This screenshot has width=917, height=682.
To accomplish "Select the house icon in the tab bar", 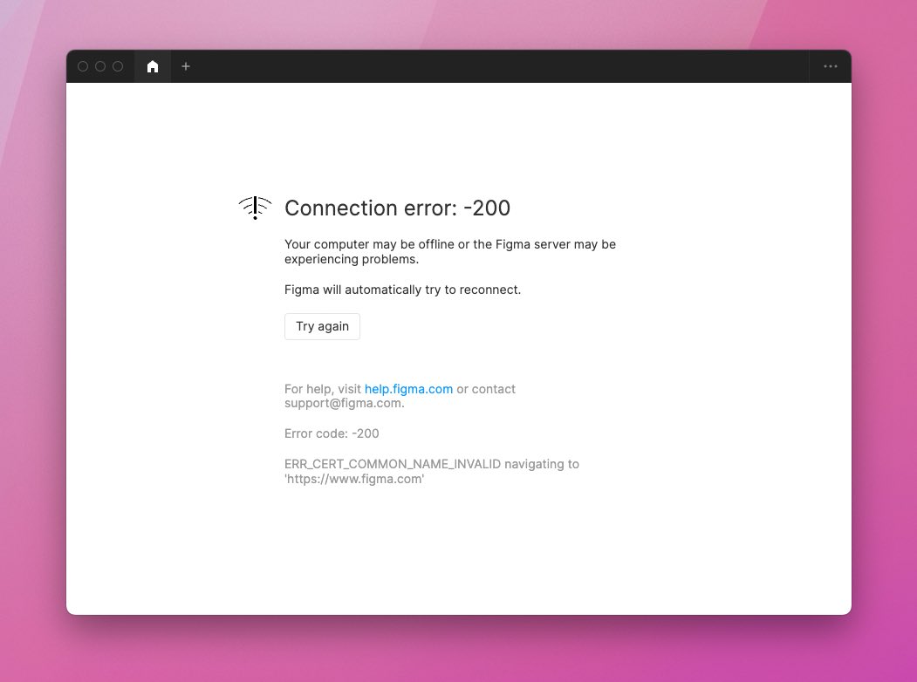I will [153, 66].
